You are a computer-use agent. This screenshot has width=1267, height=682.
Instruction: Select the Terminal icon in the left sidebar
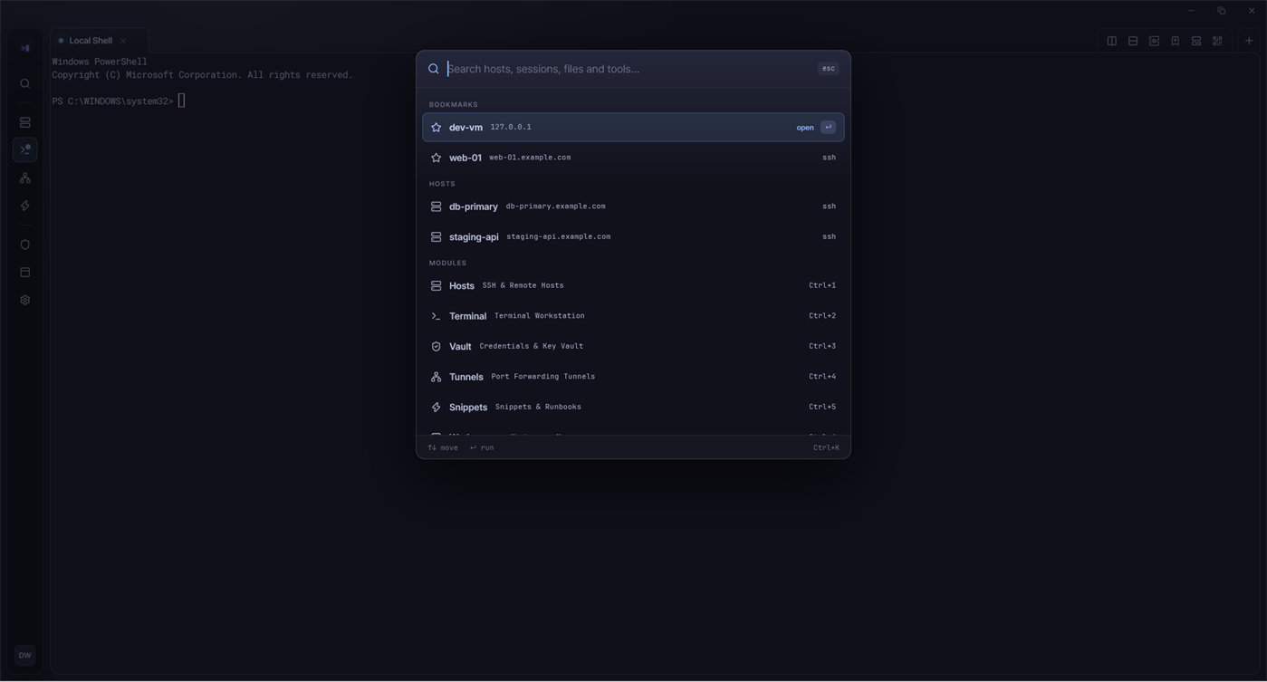coord(25,149)
